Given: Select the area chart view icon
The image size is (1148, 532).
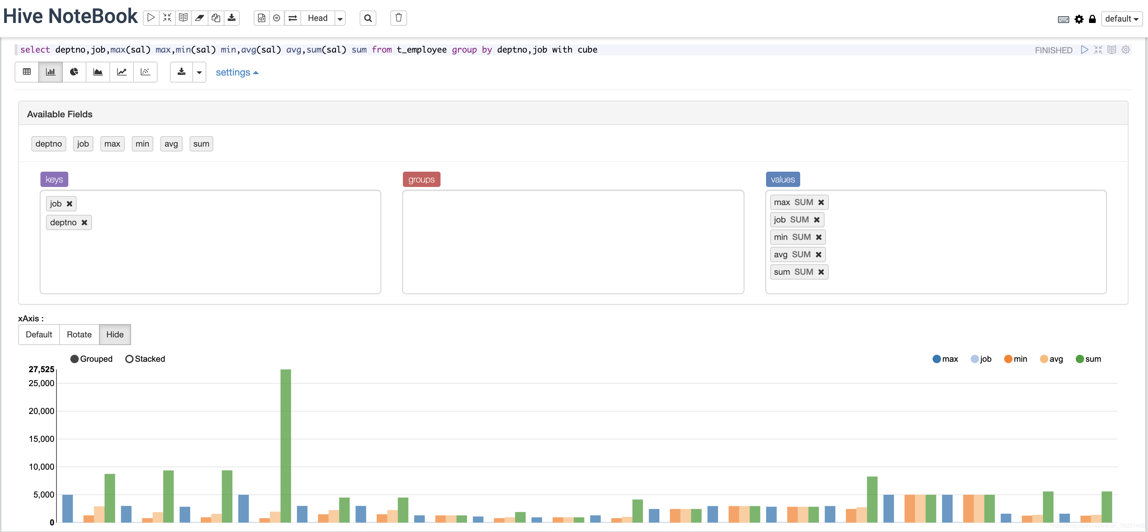Looking at the screenshot, I should click(98, 72).
